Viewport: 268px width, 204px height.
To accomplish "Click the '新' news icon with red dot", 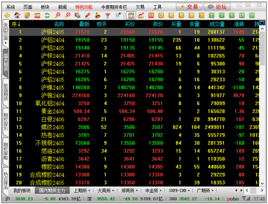I will point(118,15).
